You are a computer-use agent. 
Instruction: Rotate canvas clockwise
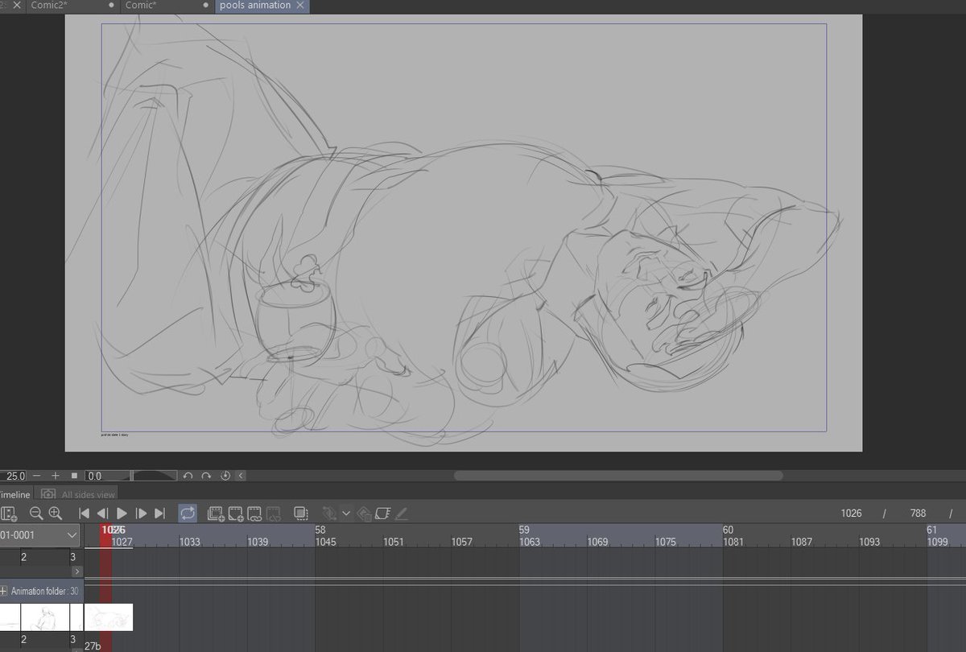pyautogui.click(x=206, y=476)
